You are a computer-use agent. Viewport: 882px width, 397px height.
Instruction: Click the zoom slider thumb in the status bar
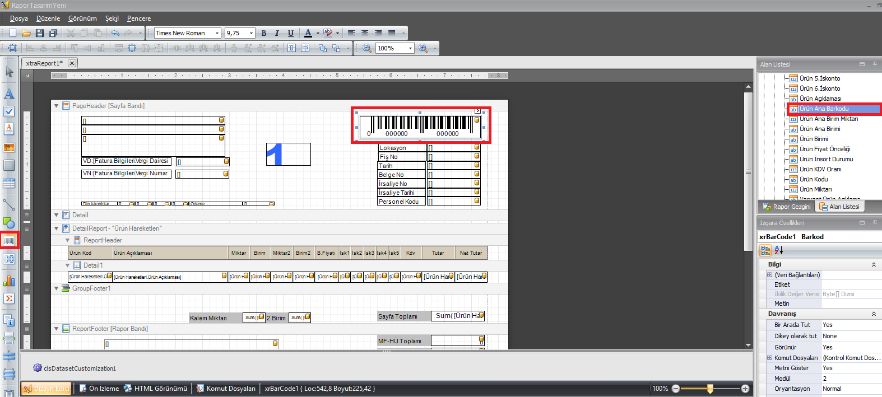710,389
